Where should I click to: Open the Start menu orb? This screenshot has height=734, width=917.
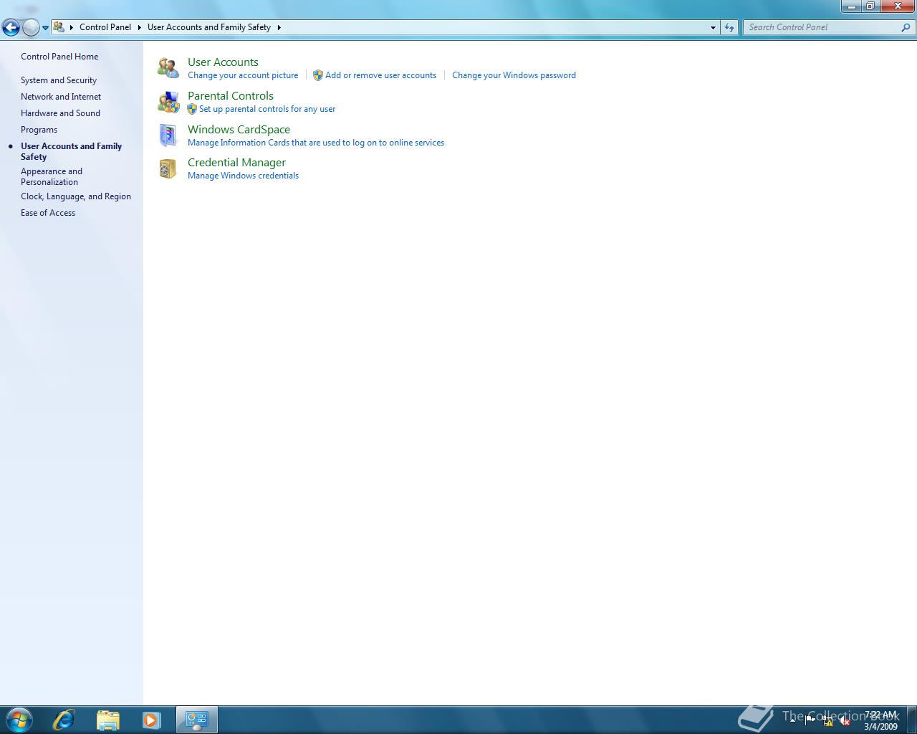click(x=19, y=720)
